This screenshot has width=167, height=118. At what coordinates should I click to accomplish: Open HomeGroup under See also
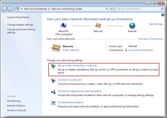(x=14, y=101)
